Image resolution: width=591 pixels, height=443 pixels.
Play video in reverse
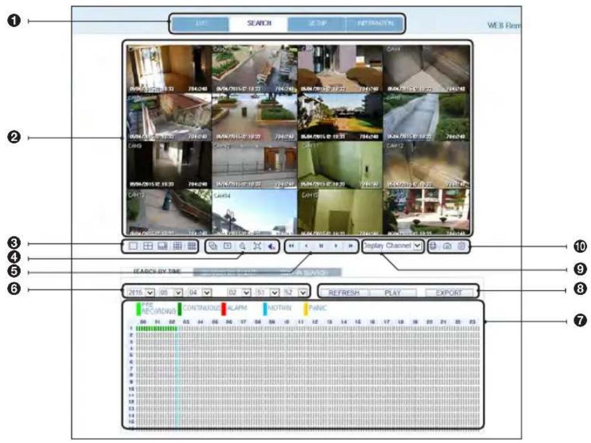(x=306, y=246)
